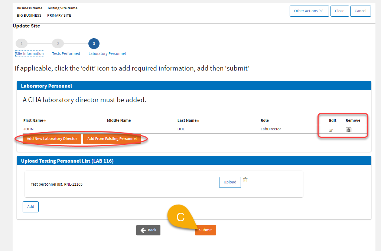Click step 1 circle in progress indicator

click(21, 44)
